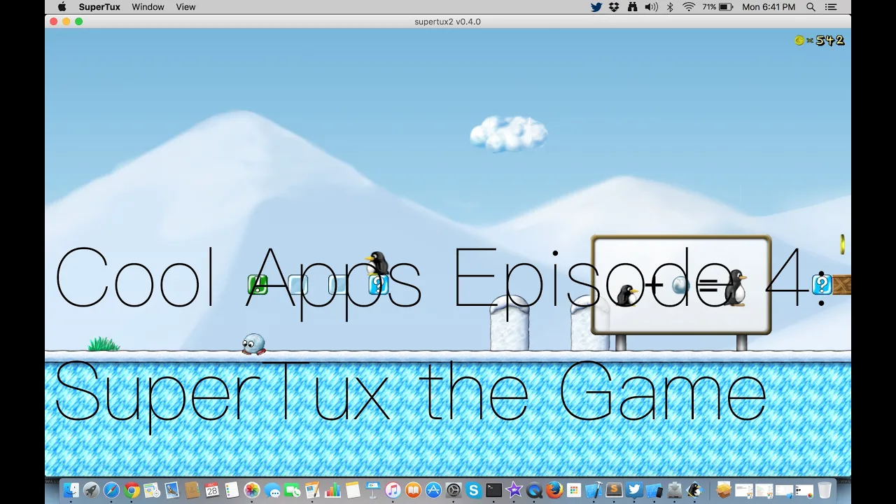Open the Trash in the dock
This screenshot has width=896, height=504.
[x=824, y=490]
